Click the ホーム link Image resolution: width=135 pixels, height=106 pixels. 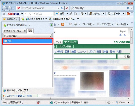(x=122, y=35)
